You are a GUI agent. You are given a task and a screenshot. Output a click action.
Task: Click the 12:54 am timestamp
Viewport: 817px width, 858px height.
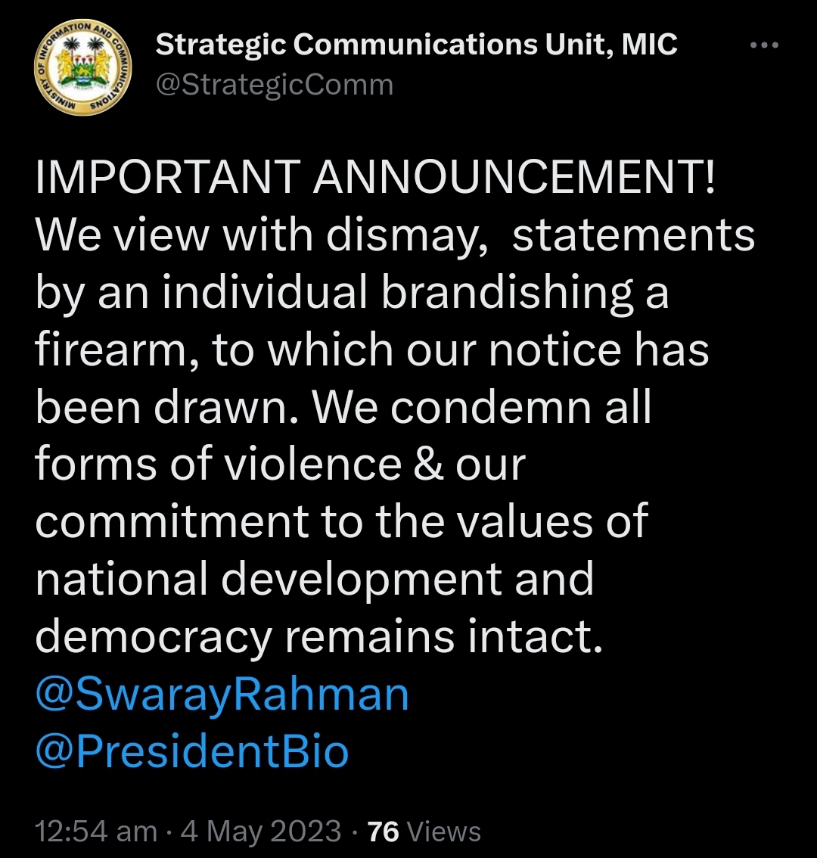pyautogui.click(x=96, y=832)
